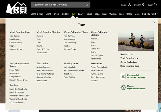Click the Sport Sunglasses link
The width and height of the screenshot is (161, 112).
pyautogui.click(x=98, y=77)
